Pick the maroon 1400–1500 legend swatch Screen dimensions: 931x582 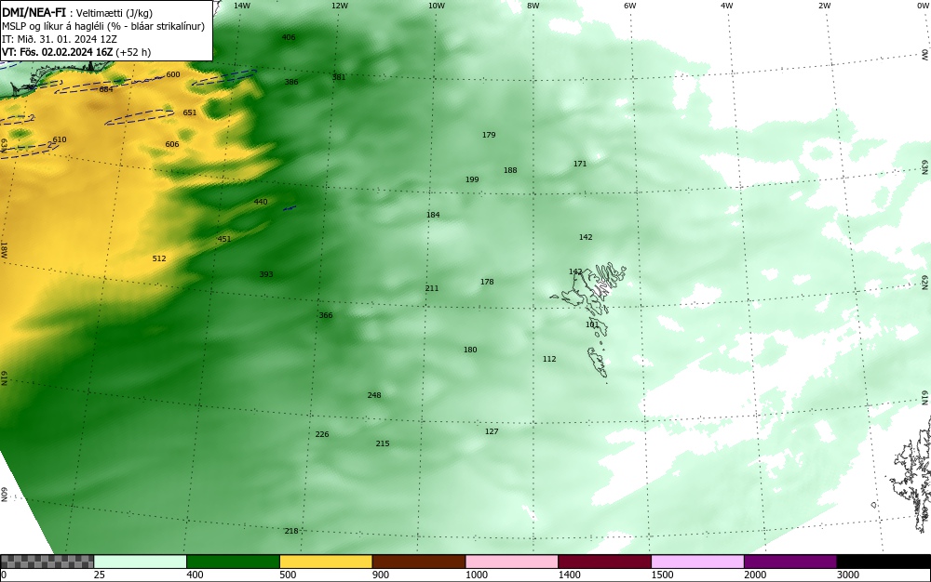coord(604,562)
